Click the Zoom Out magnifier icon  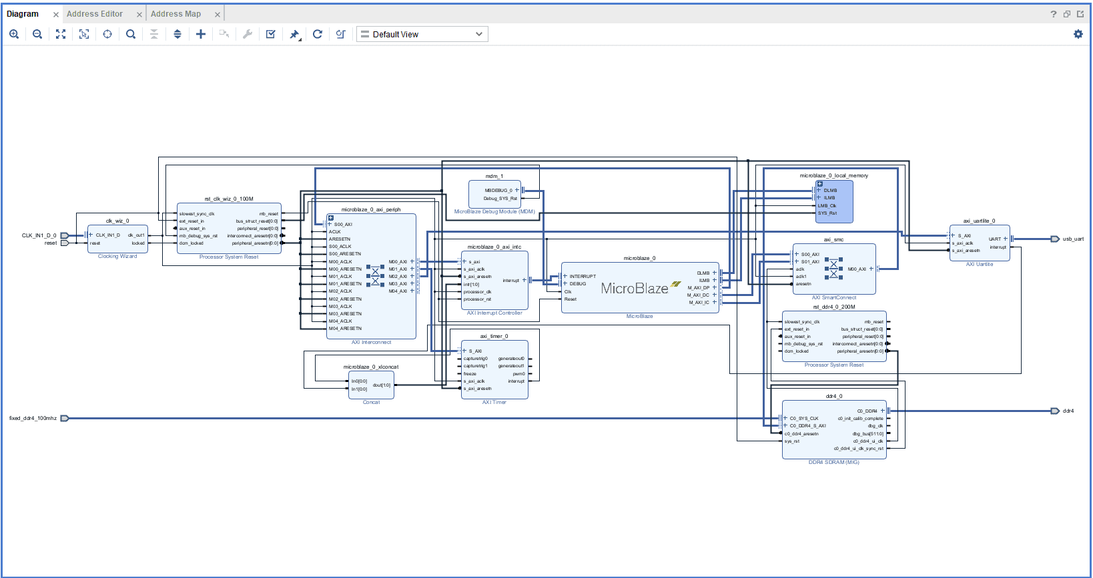[37, 34]
